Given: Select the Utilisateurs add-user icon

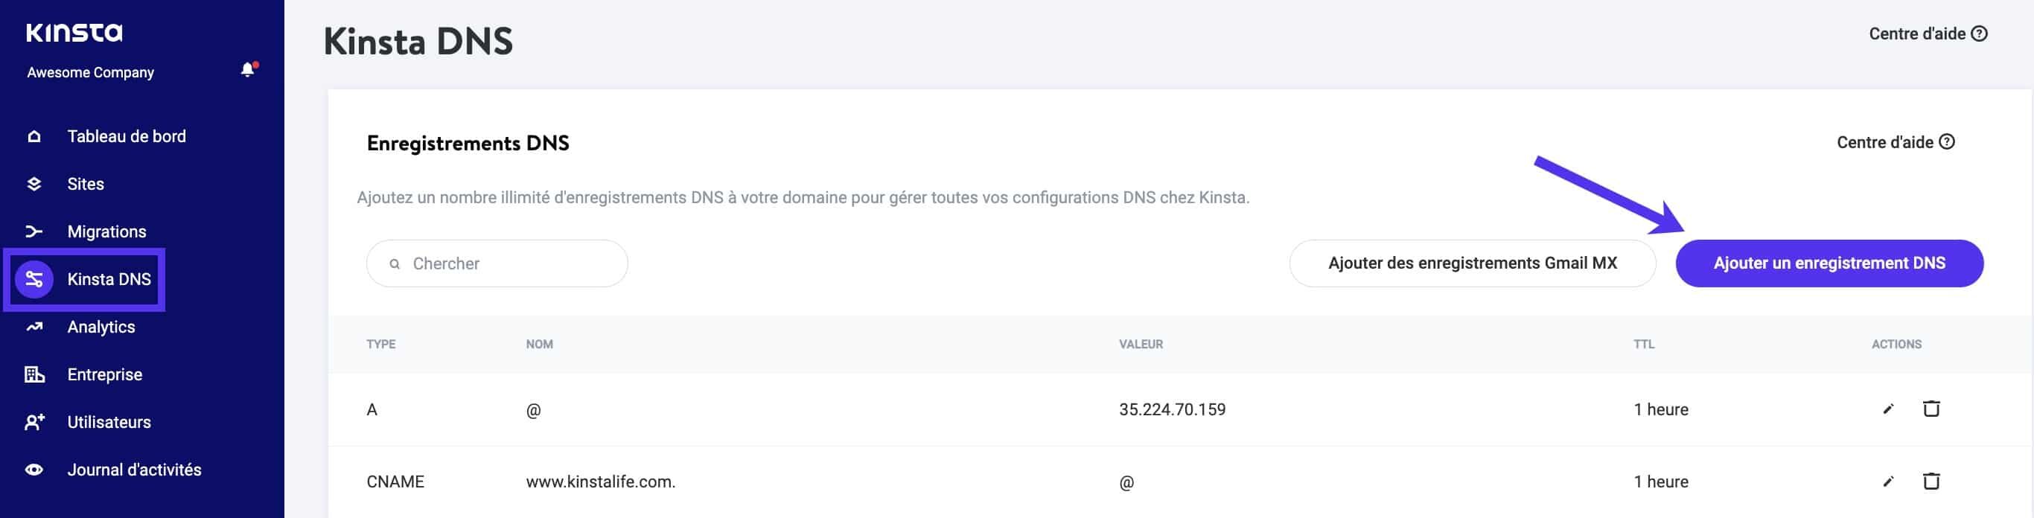Looking at the screenshot, I should pyautogui.click(x=34, y=422).
